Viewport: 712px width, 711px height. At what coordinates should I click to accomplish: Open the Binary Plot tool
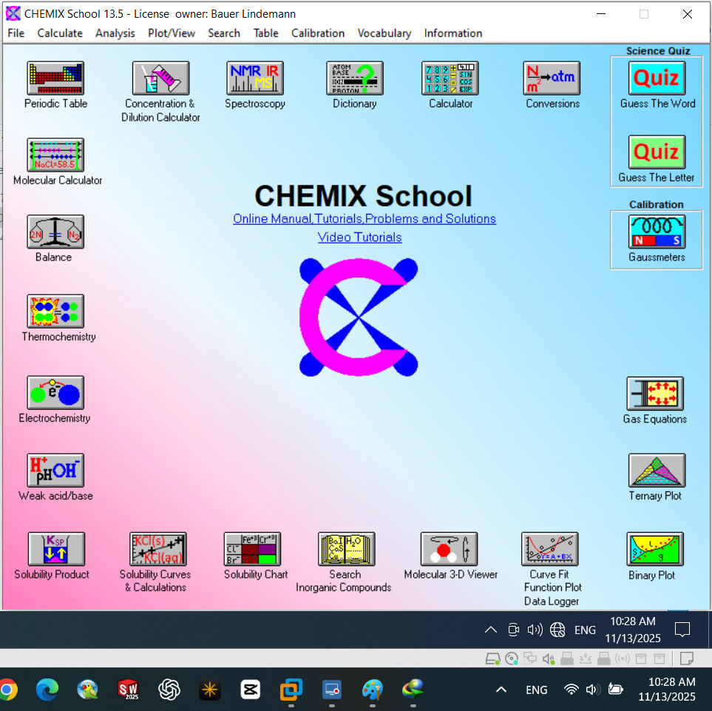click(655, 549)
